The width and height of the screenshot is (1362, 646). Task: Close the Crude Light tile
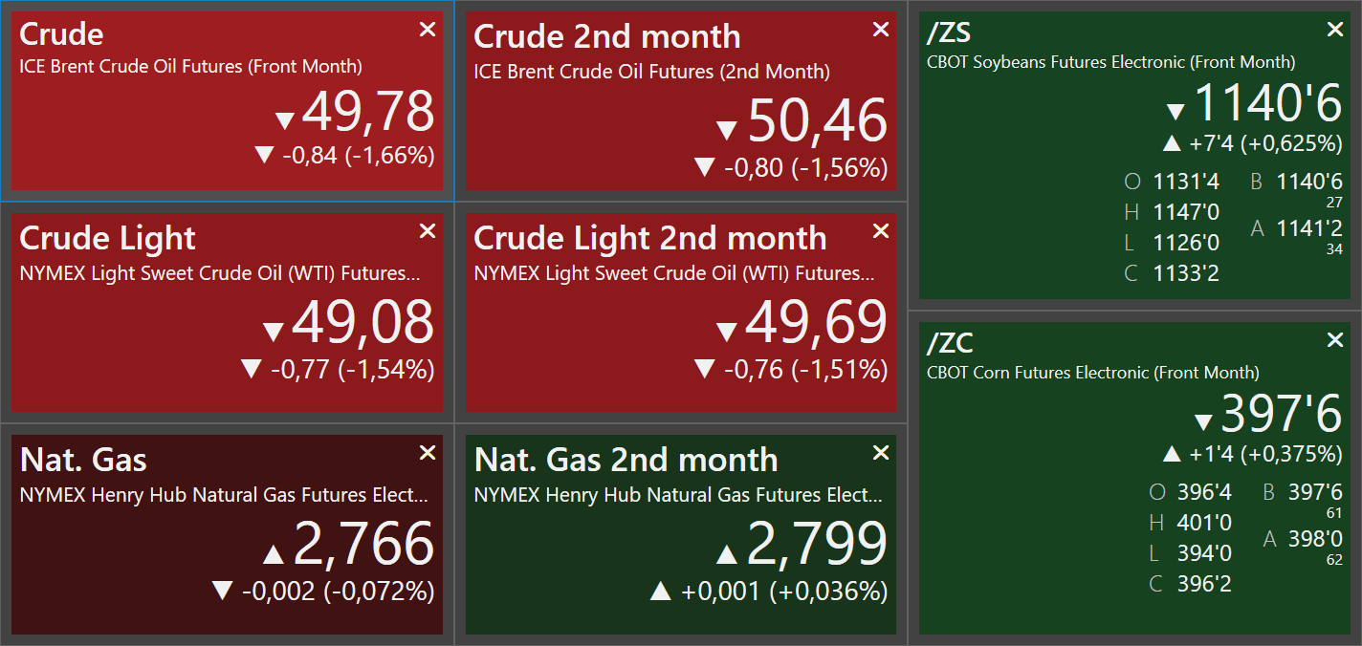(x=428, y=231)
